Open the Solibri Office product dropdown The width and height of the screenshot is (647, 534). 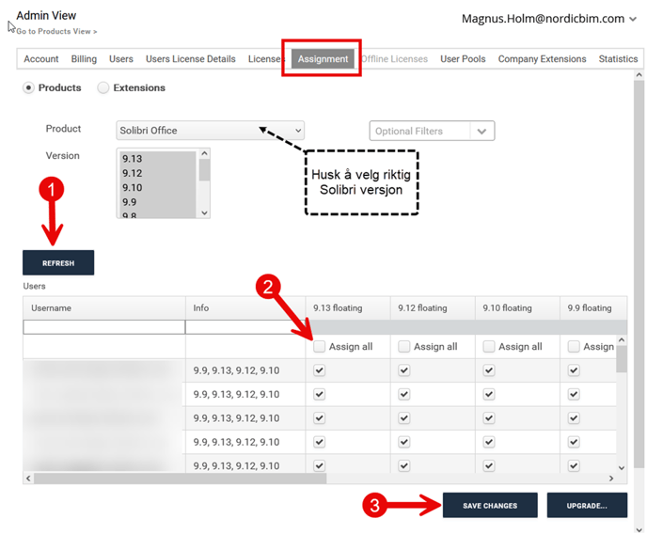pos(210,131)
